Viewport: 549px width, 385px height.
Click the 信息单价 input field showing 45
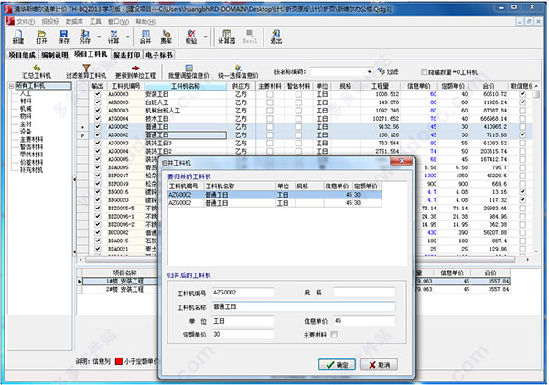[364, 321]
